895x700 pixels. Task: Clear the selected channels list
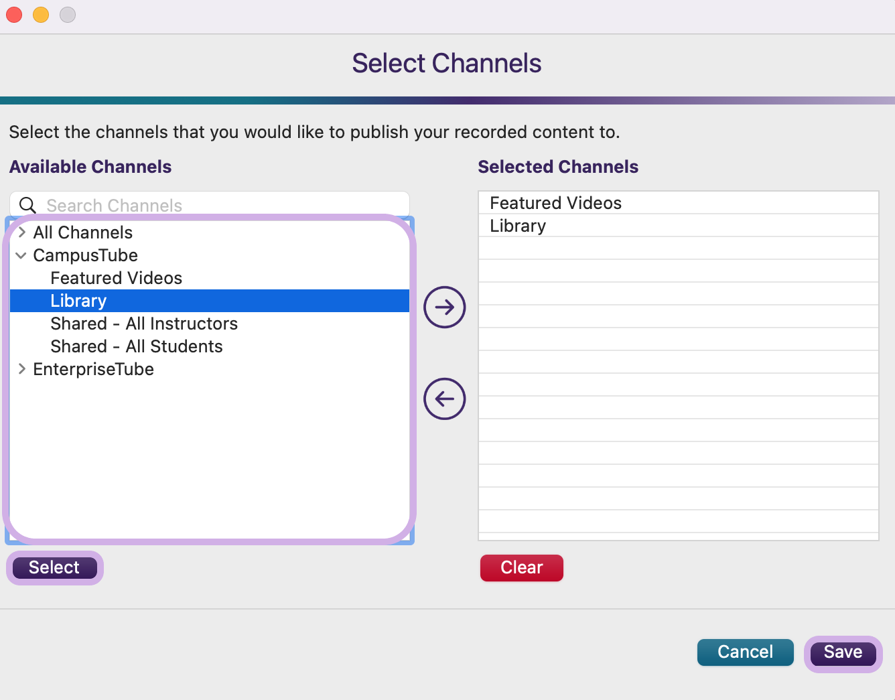(x=522, y=567)
